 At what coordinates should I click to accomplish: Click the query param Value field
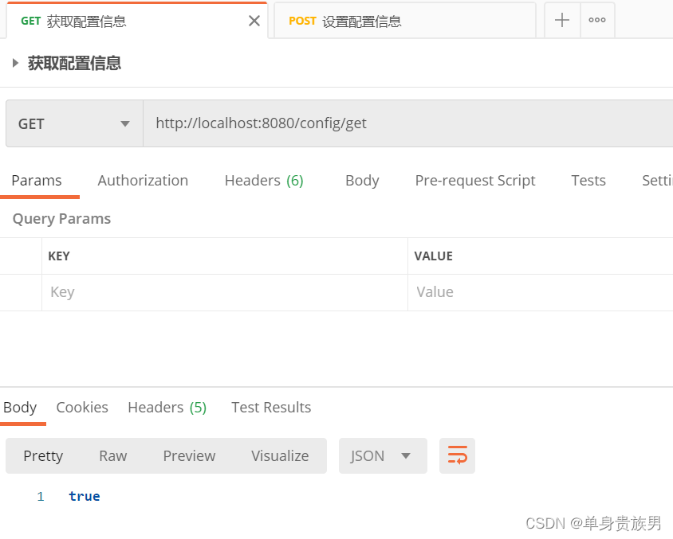click(541, 293)
